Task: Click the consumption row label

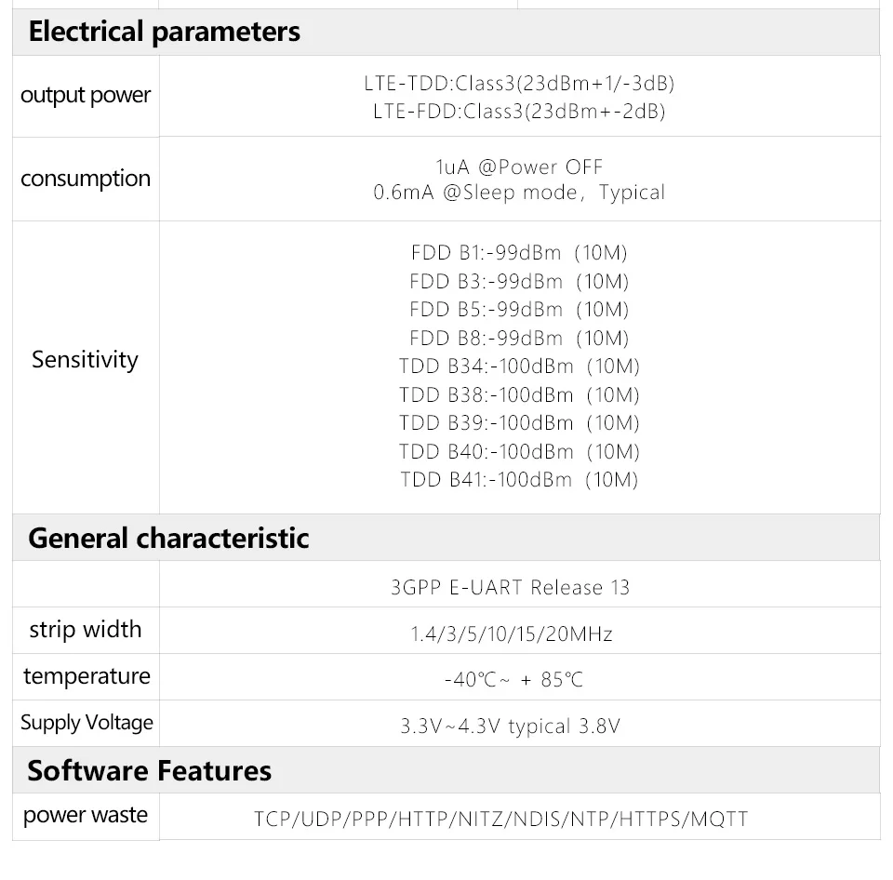Action: pyautogui.click(x=86, y=178)
